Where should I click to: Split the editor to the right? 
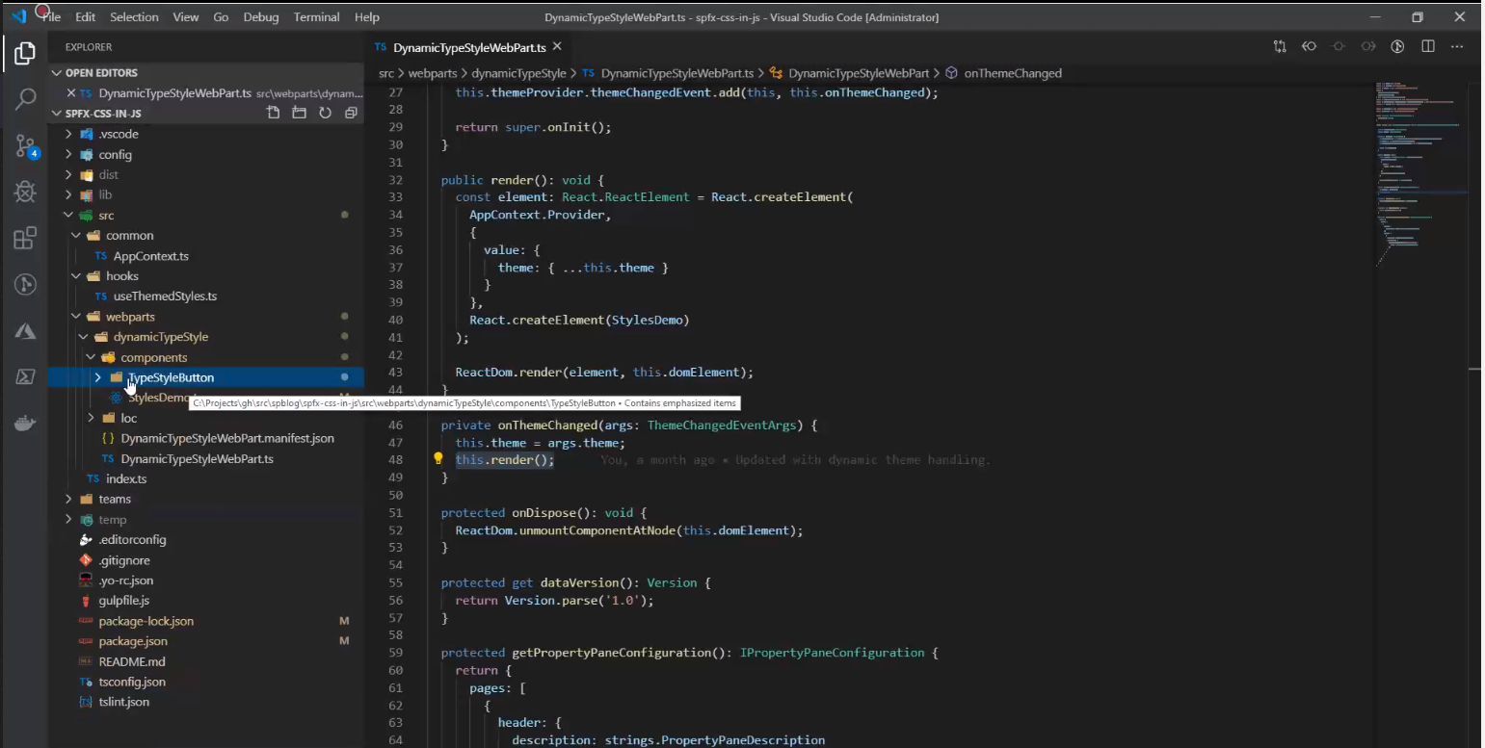click(1428, 46)
